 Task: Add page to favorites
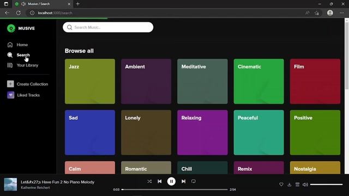point(317,13)
